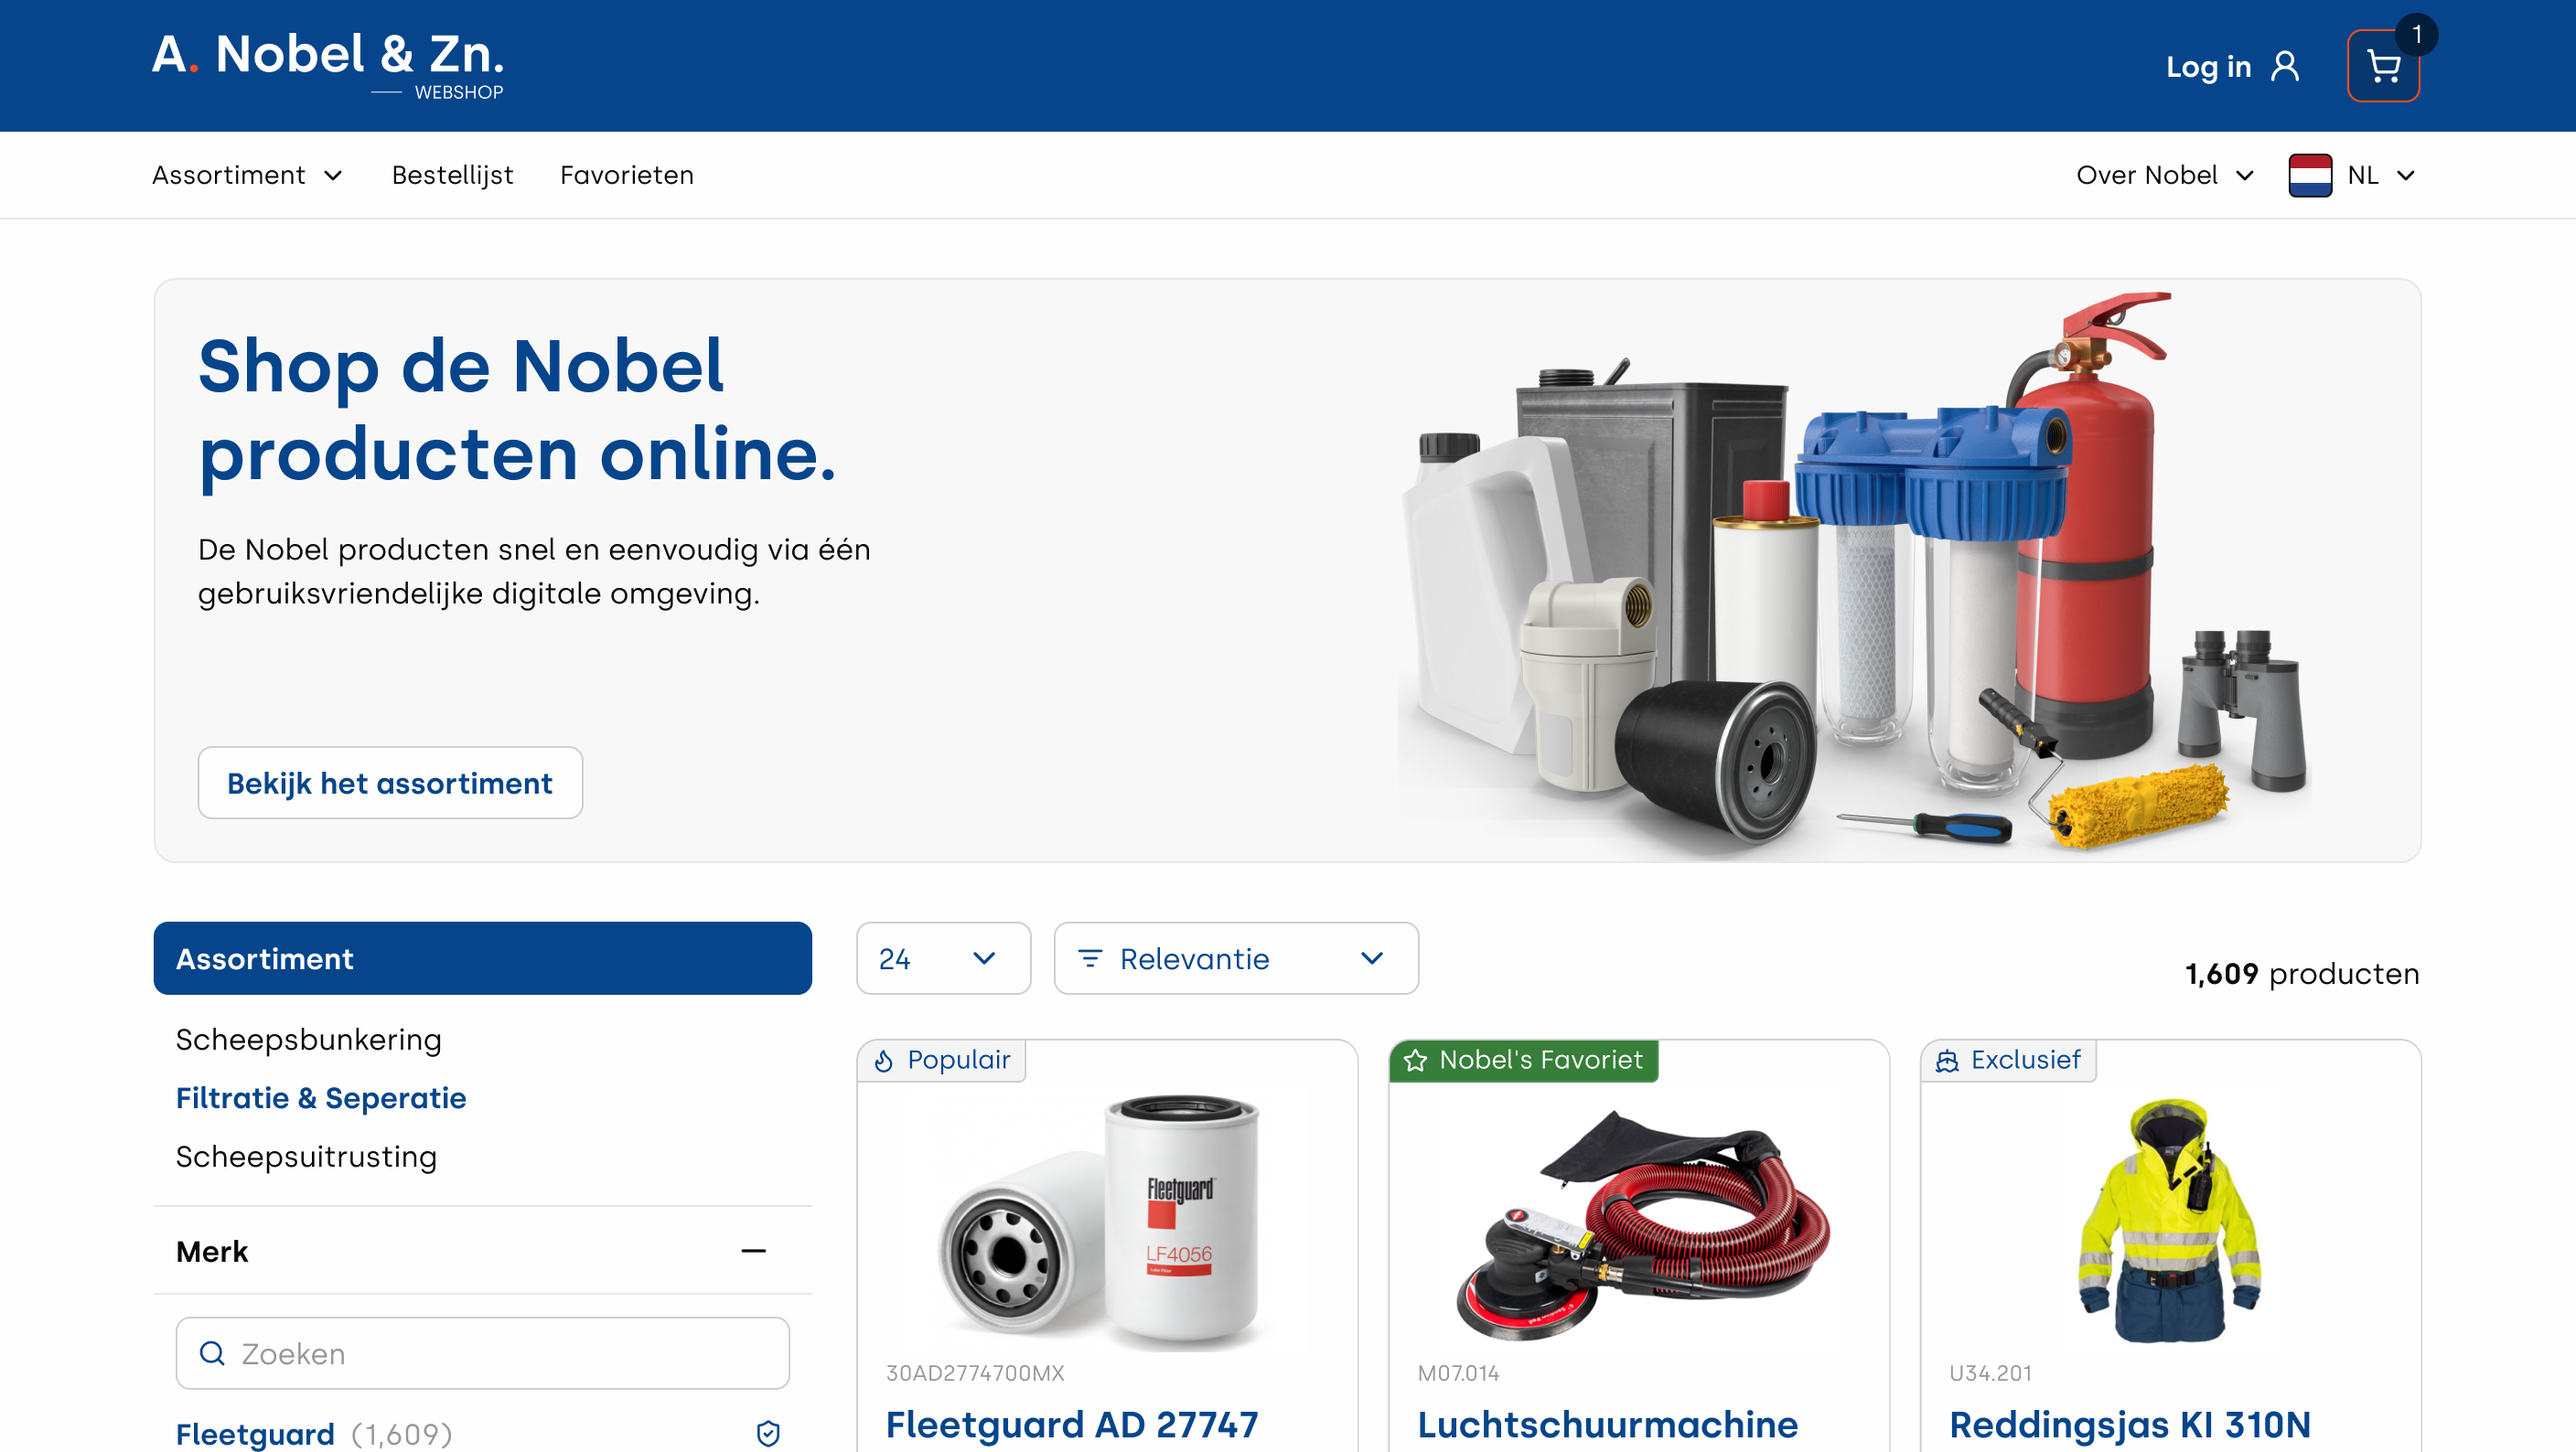Click the 1,609 producten count

click(x=2301, y=973)
